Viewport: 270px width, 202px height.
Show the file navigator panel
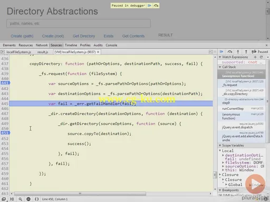coord(3,52)
